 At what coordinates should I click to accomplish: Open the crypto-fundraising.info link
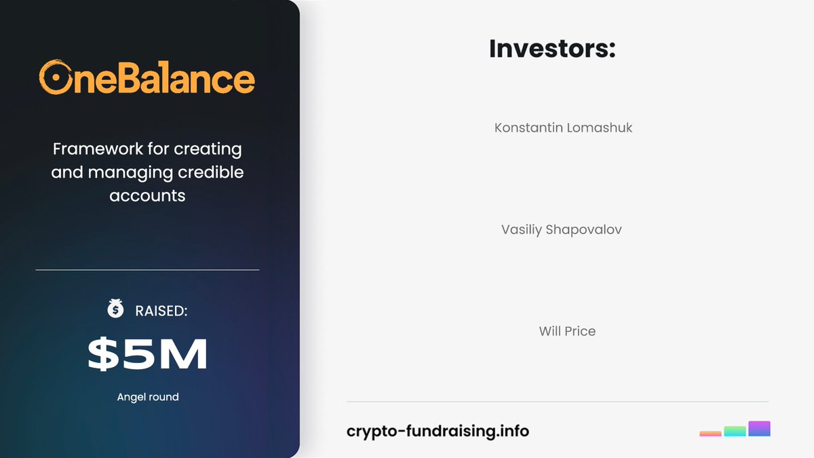[x=438, y=431]
